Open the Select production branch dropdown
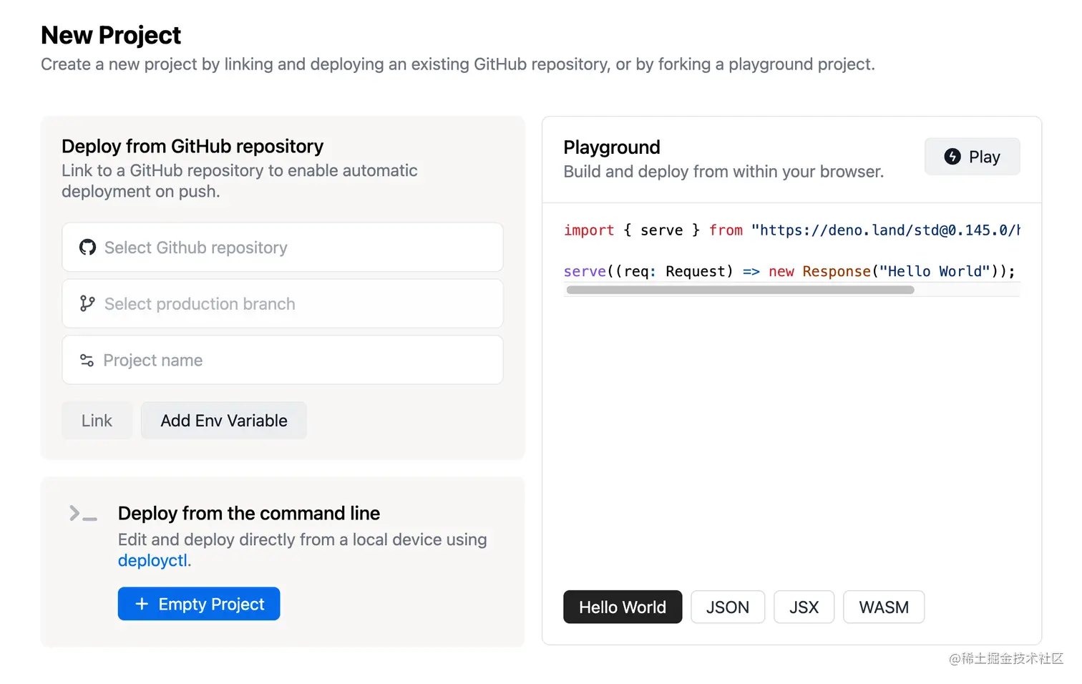Viewport: 1082px width, 684px height. [283, 304]
